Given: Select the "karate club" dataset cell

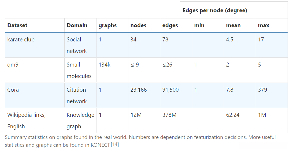Looking at the screenshot, I should pyautogui.click(x=21, y=40).
